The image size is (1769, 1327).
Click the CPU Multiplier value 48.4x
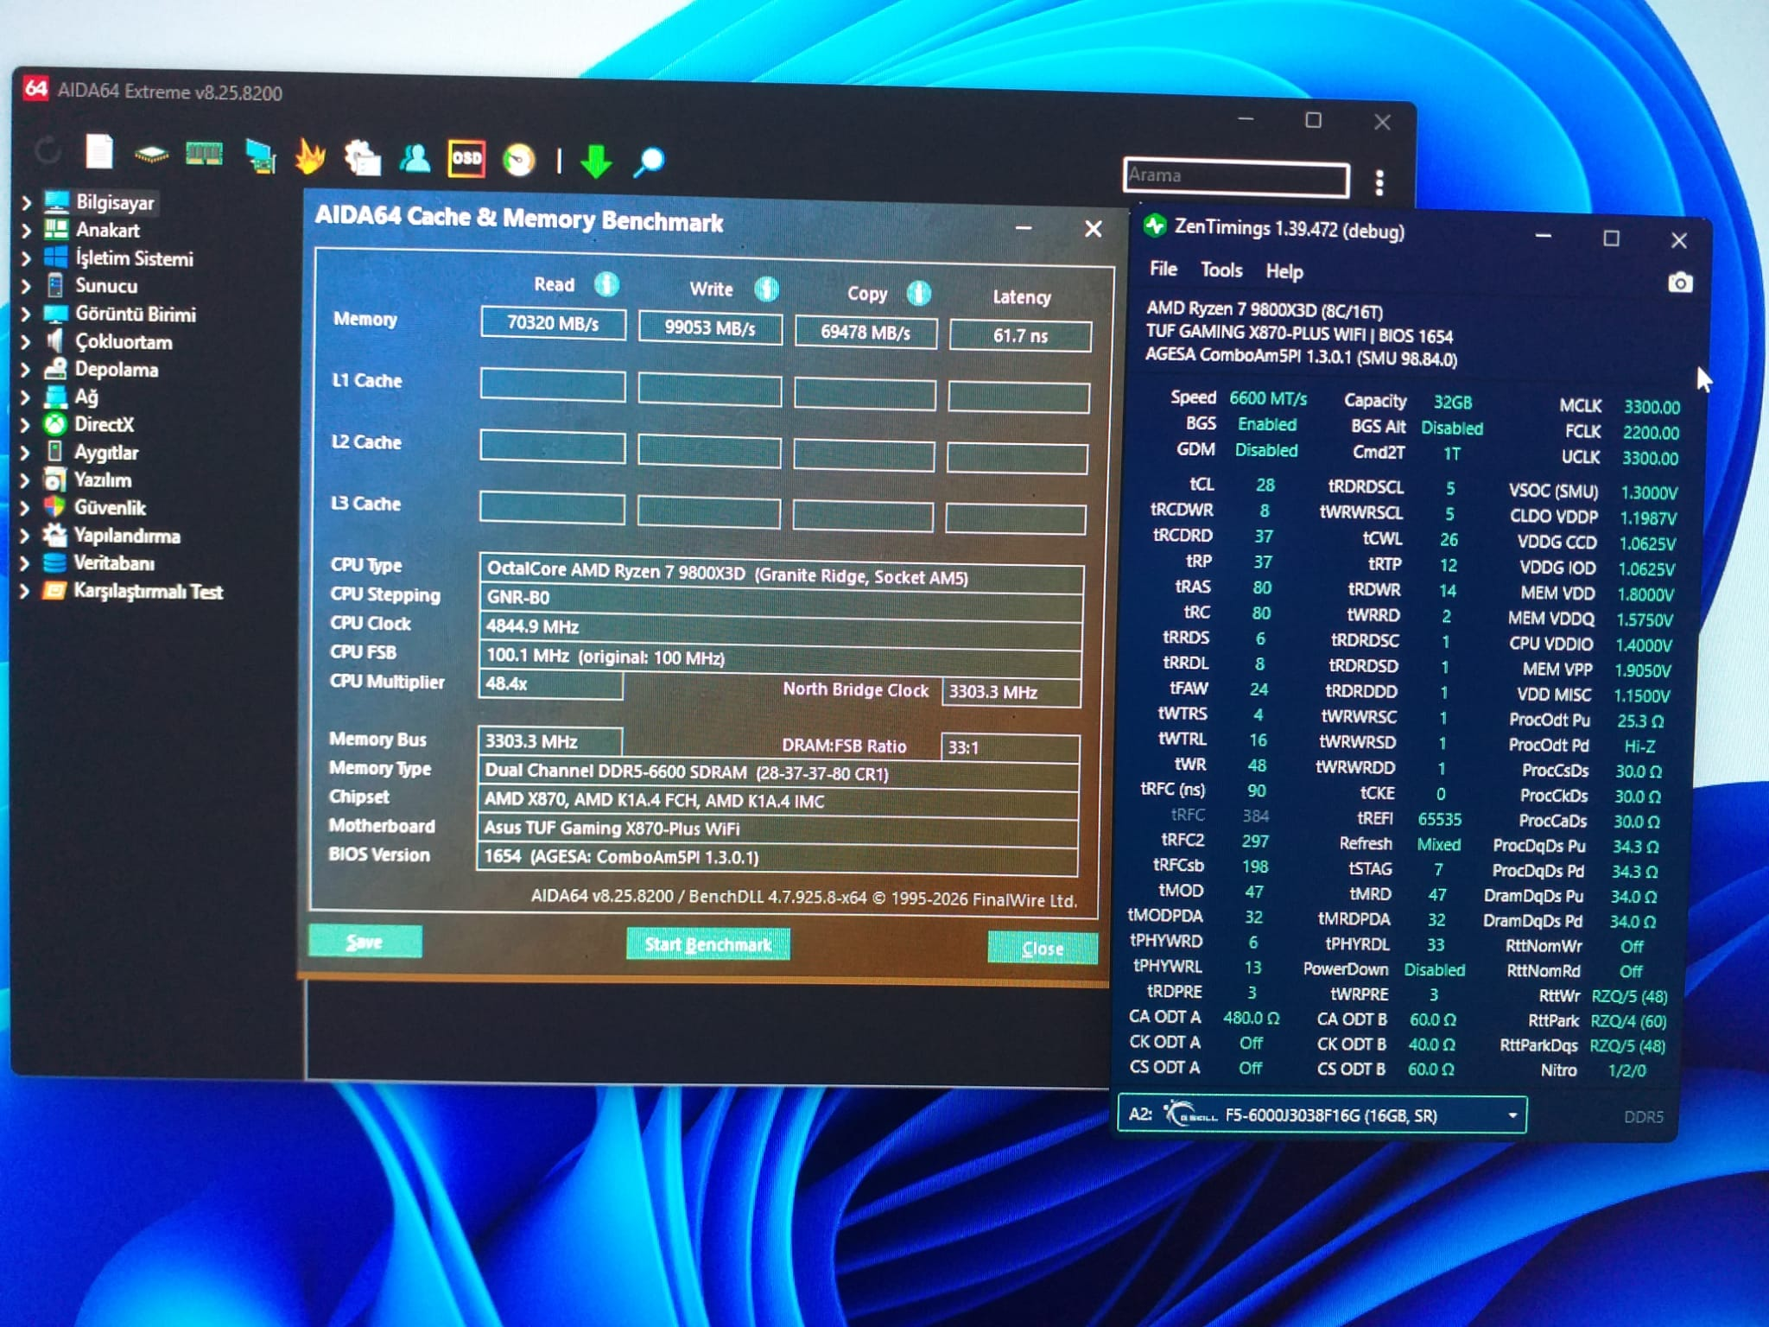coord(550,684)
